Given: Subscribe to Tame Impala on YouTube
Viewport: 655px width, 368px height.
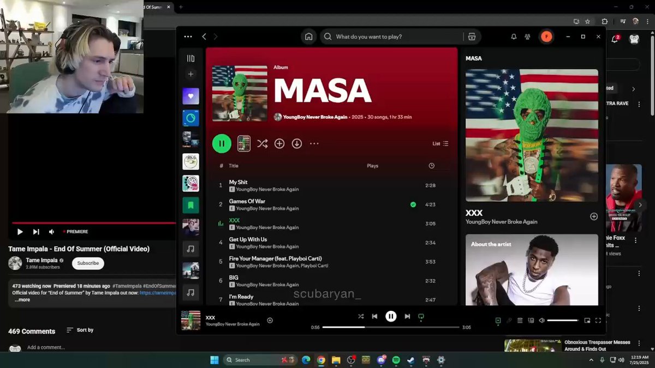Looking at the screenshot, I should coord(88,263).
